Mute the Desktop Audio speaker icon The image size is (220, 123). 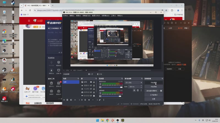tap(100, 96)
